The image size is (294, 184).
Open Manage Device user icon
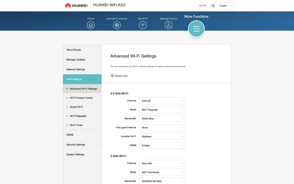[169, 25]
